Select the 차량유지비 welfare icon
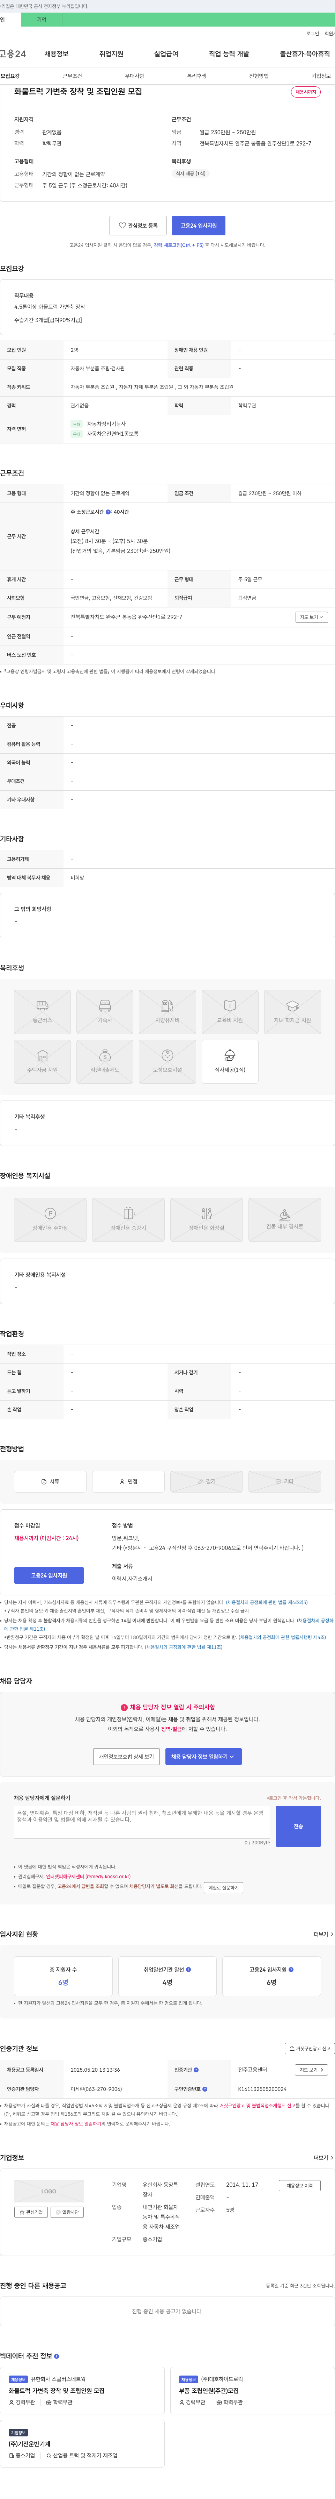The height and width of the screenshot is (2499, 335). click(167, 1012)
